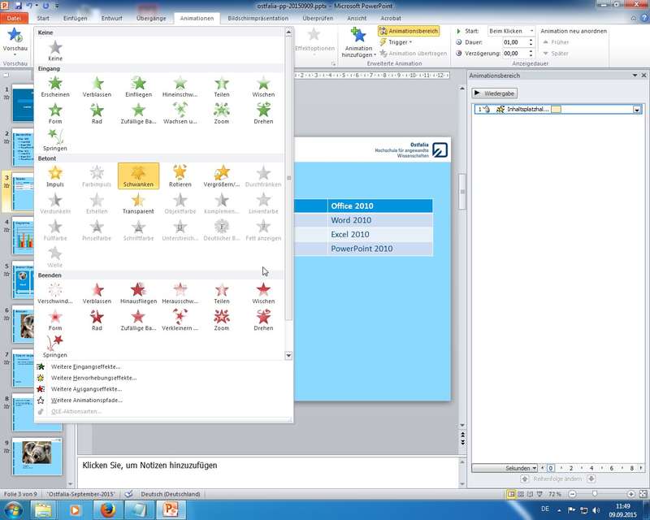Select slide 9 thumbnail with koala
The width and height of the screenshot is (650, 520).
37,456
